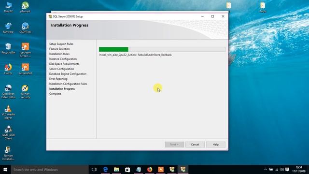This screenshot has height=174, width=309.
Task: Select the Database Engine Configuration step
Action: pos(68,73)
